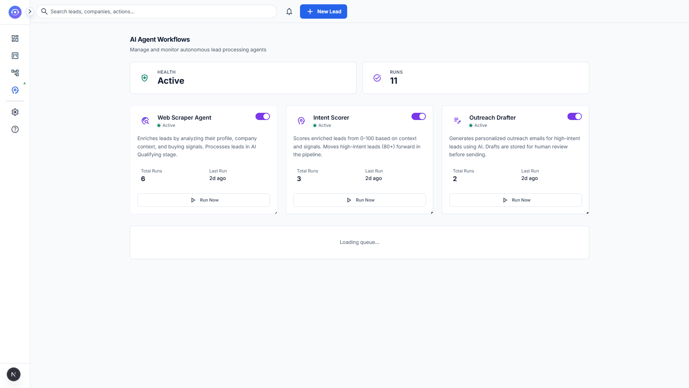Viewport: 689px width, 388px height.
Task: Click the Health Active status text
Action: [x=171, y=81]
